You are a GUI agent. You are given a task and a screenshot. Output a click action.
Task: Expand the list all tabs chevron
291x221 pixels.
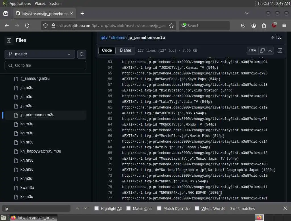click(x=246, y=13)
